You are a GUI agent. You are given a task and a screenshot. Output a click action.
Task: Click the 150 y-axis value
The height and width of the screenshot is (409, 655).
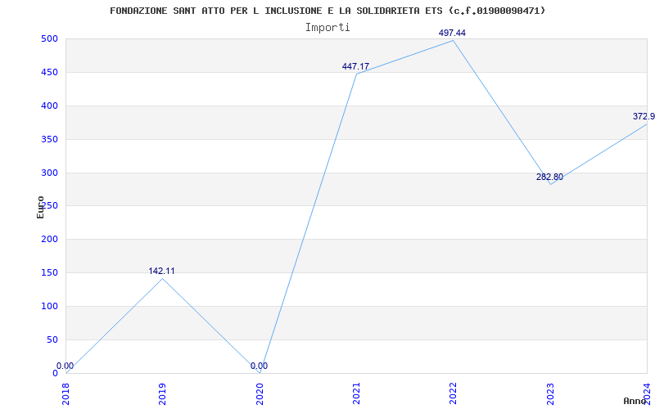[49, 273]
